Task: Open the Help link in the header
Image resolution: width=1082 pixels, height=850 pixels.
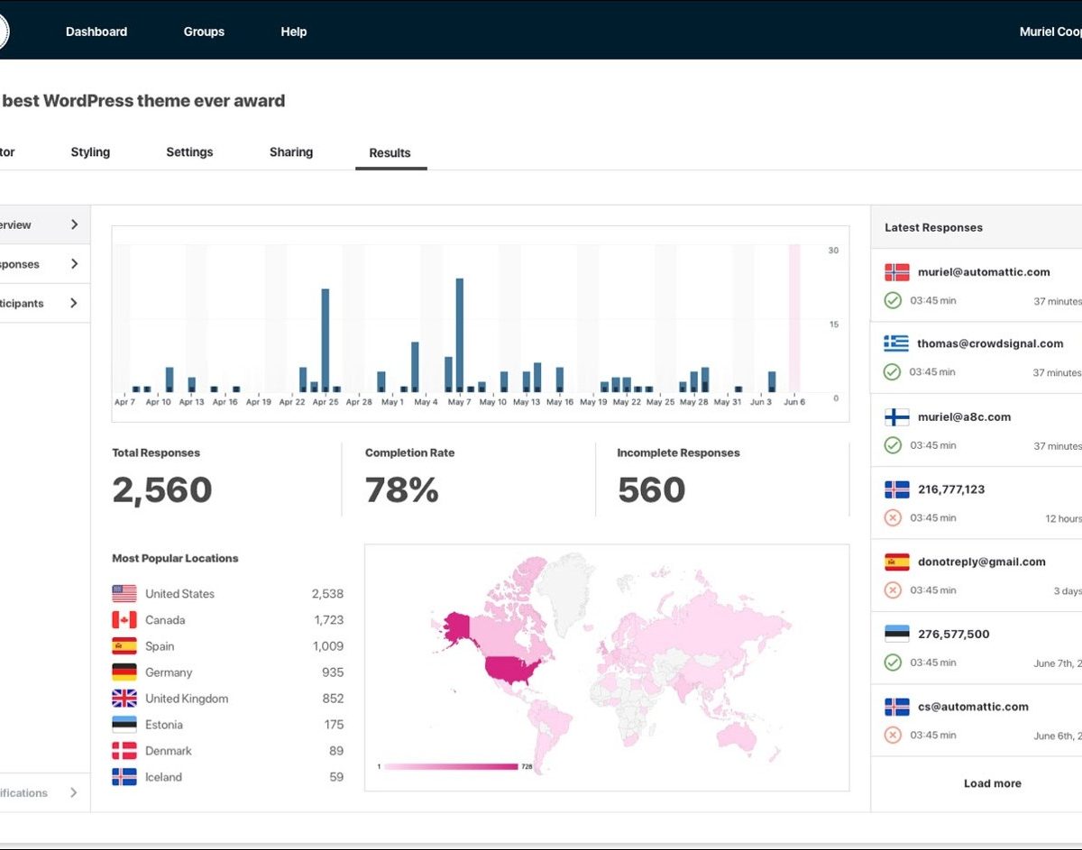Action: (293, 32)
